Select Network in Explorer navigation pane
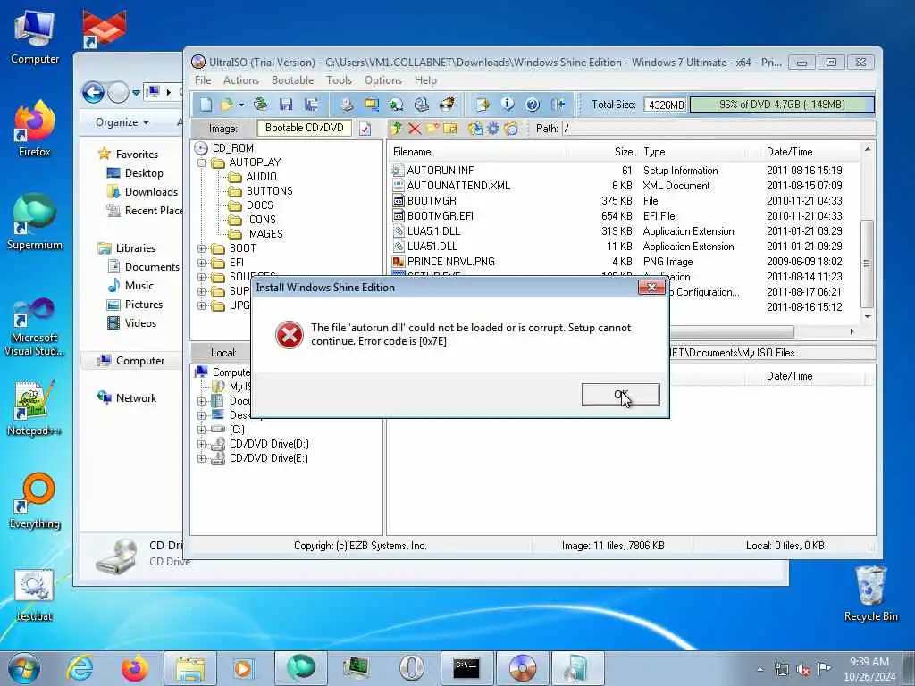This screenshot has width=915, height=686. (x=136, y=398)
